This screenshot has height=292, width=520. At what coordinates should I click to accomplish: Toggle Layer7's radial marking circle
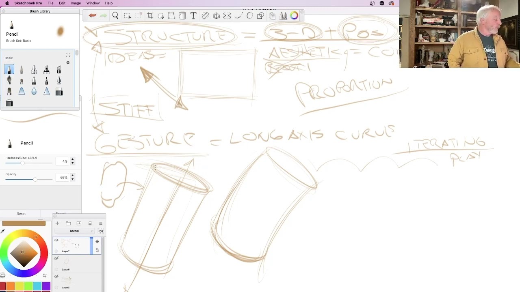77,246
